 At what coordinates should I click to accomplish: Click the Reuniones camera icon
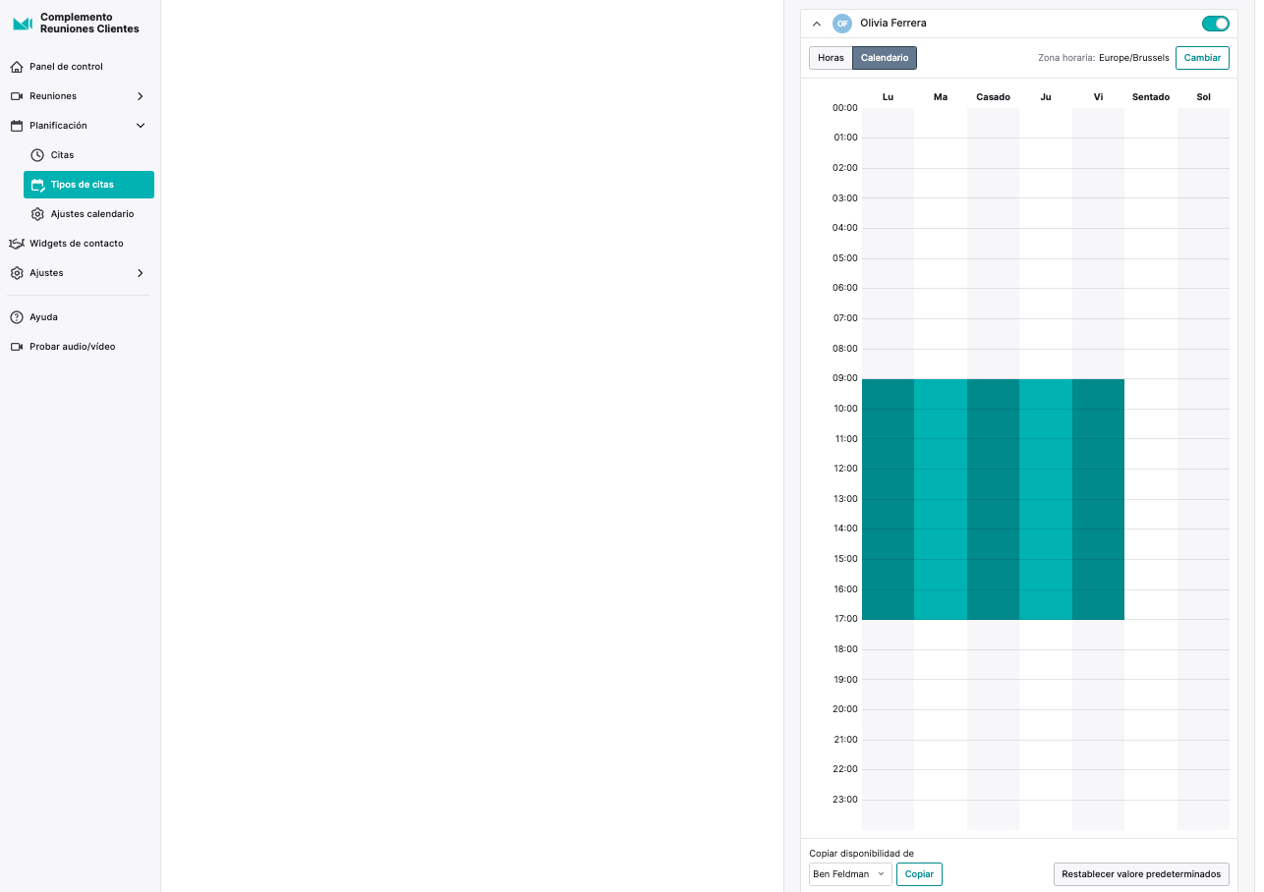[x=17, y=96]
